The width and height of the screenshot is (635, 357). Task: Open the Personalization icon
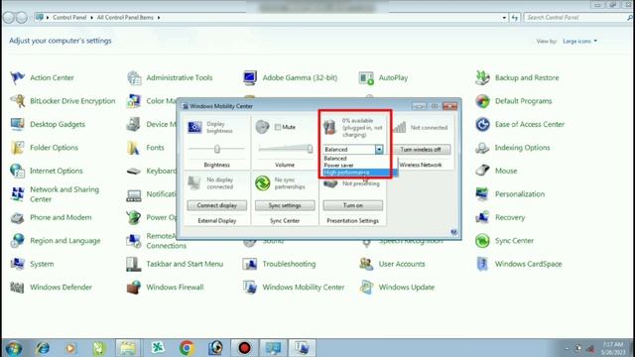[482, 194]
